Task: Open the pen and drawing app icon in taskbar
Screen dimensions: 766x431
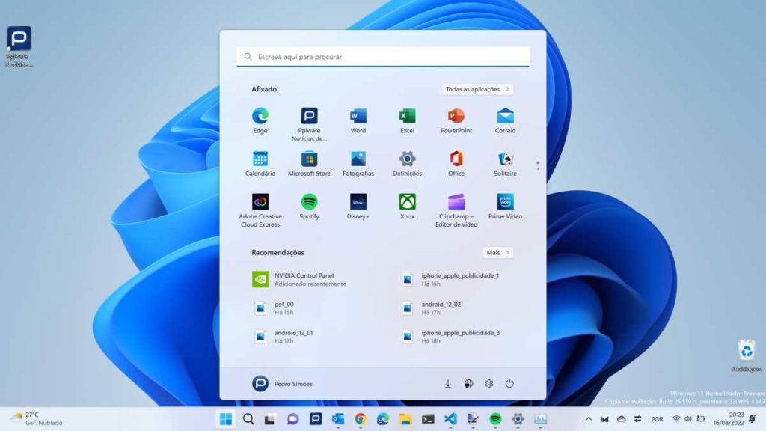Action: (x=473, y=419)
